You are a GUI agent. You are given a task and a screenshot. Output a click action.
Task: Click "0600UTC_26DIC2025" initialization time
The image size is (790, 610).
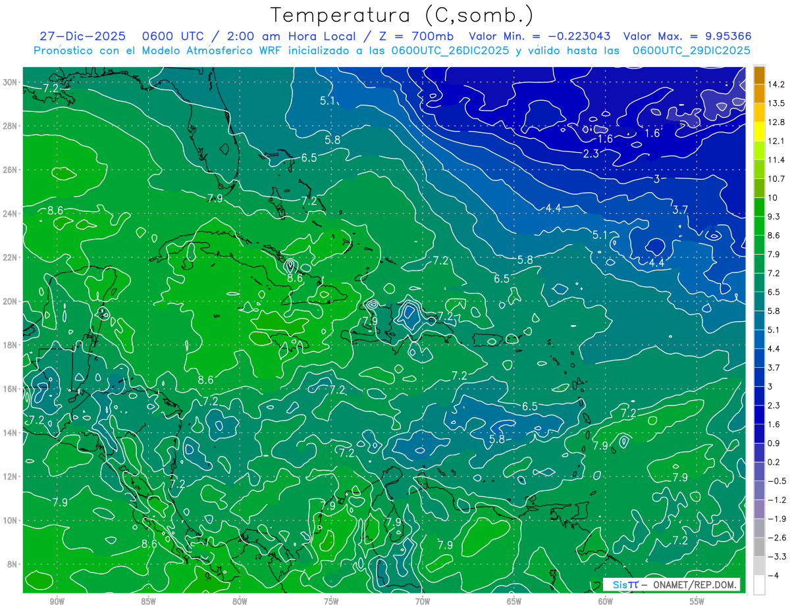pos(450,51)
